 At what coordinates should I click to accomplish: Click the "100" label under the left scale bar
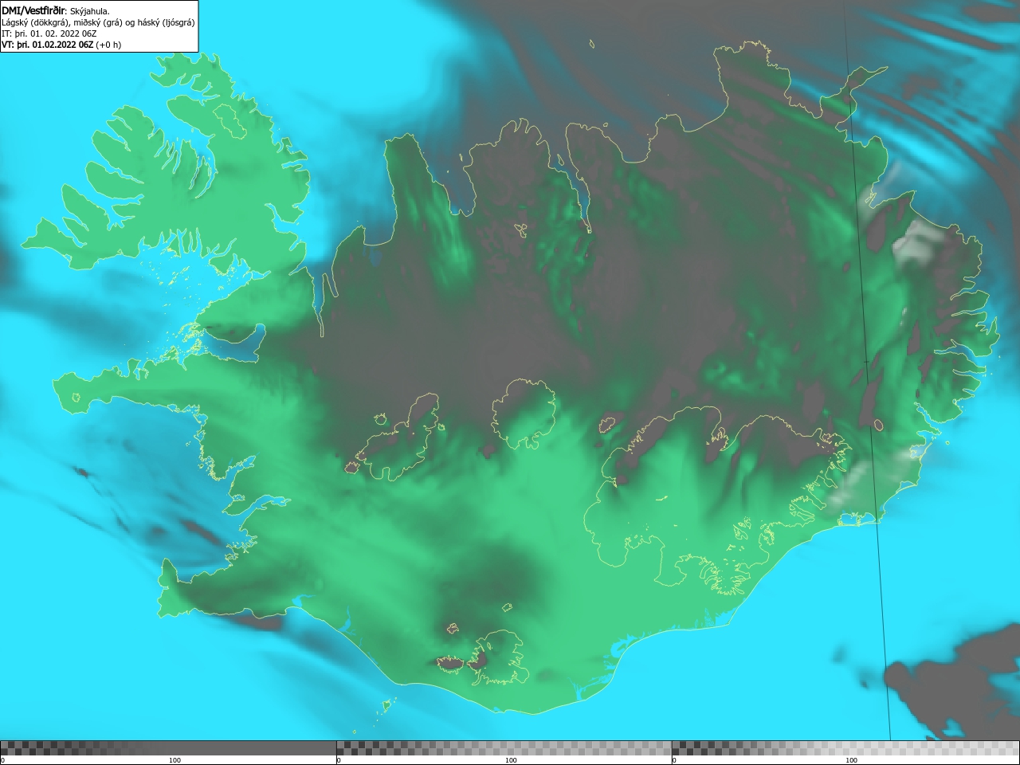(175, 760)
